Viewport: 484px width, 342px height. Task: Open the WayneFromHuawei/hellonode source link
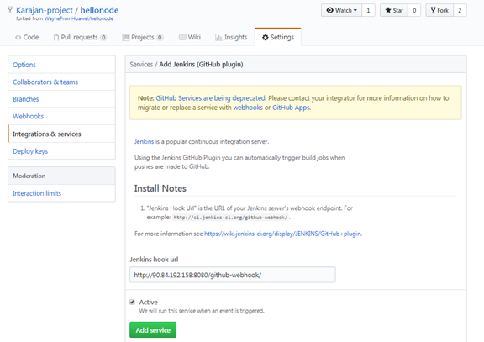tap(79, 18)
